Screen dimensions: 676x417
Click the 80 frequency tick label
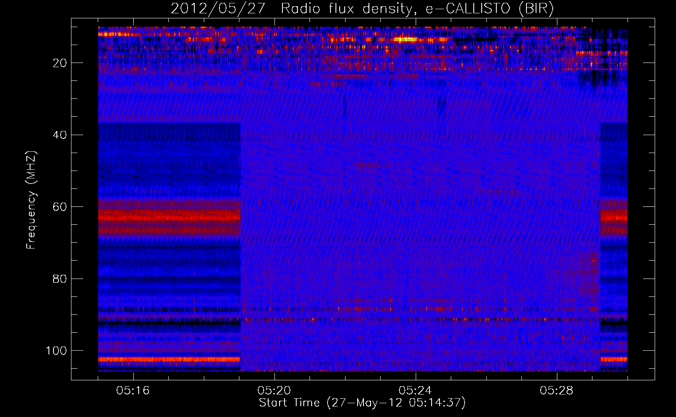[x=61, y=279]
